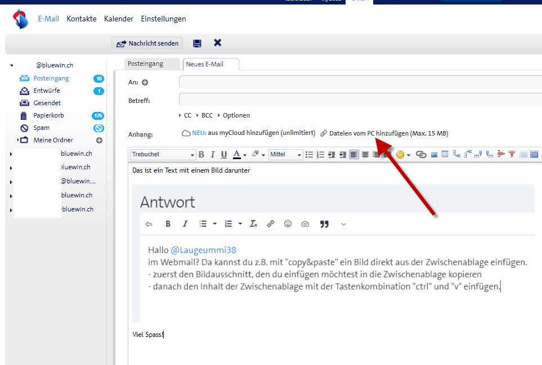Click the bulleted list icon
The width and height of the screenshot is (542, 365).
309,155
